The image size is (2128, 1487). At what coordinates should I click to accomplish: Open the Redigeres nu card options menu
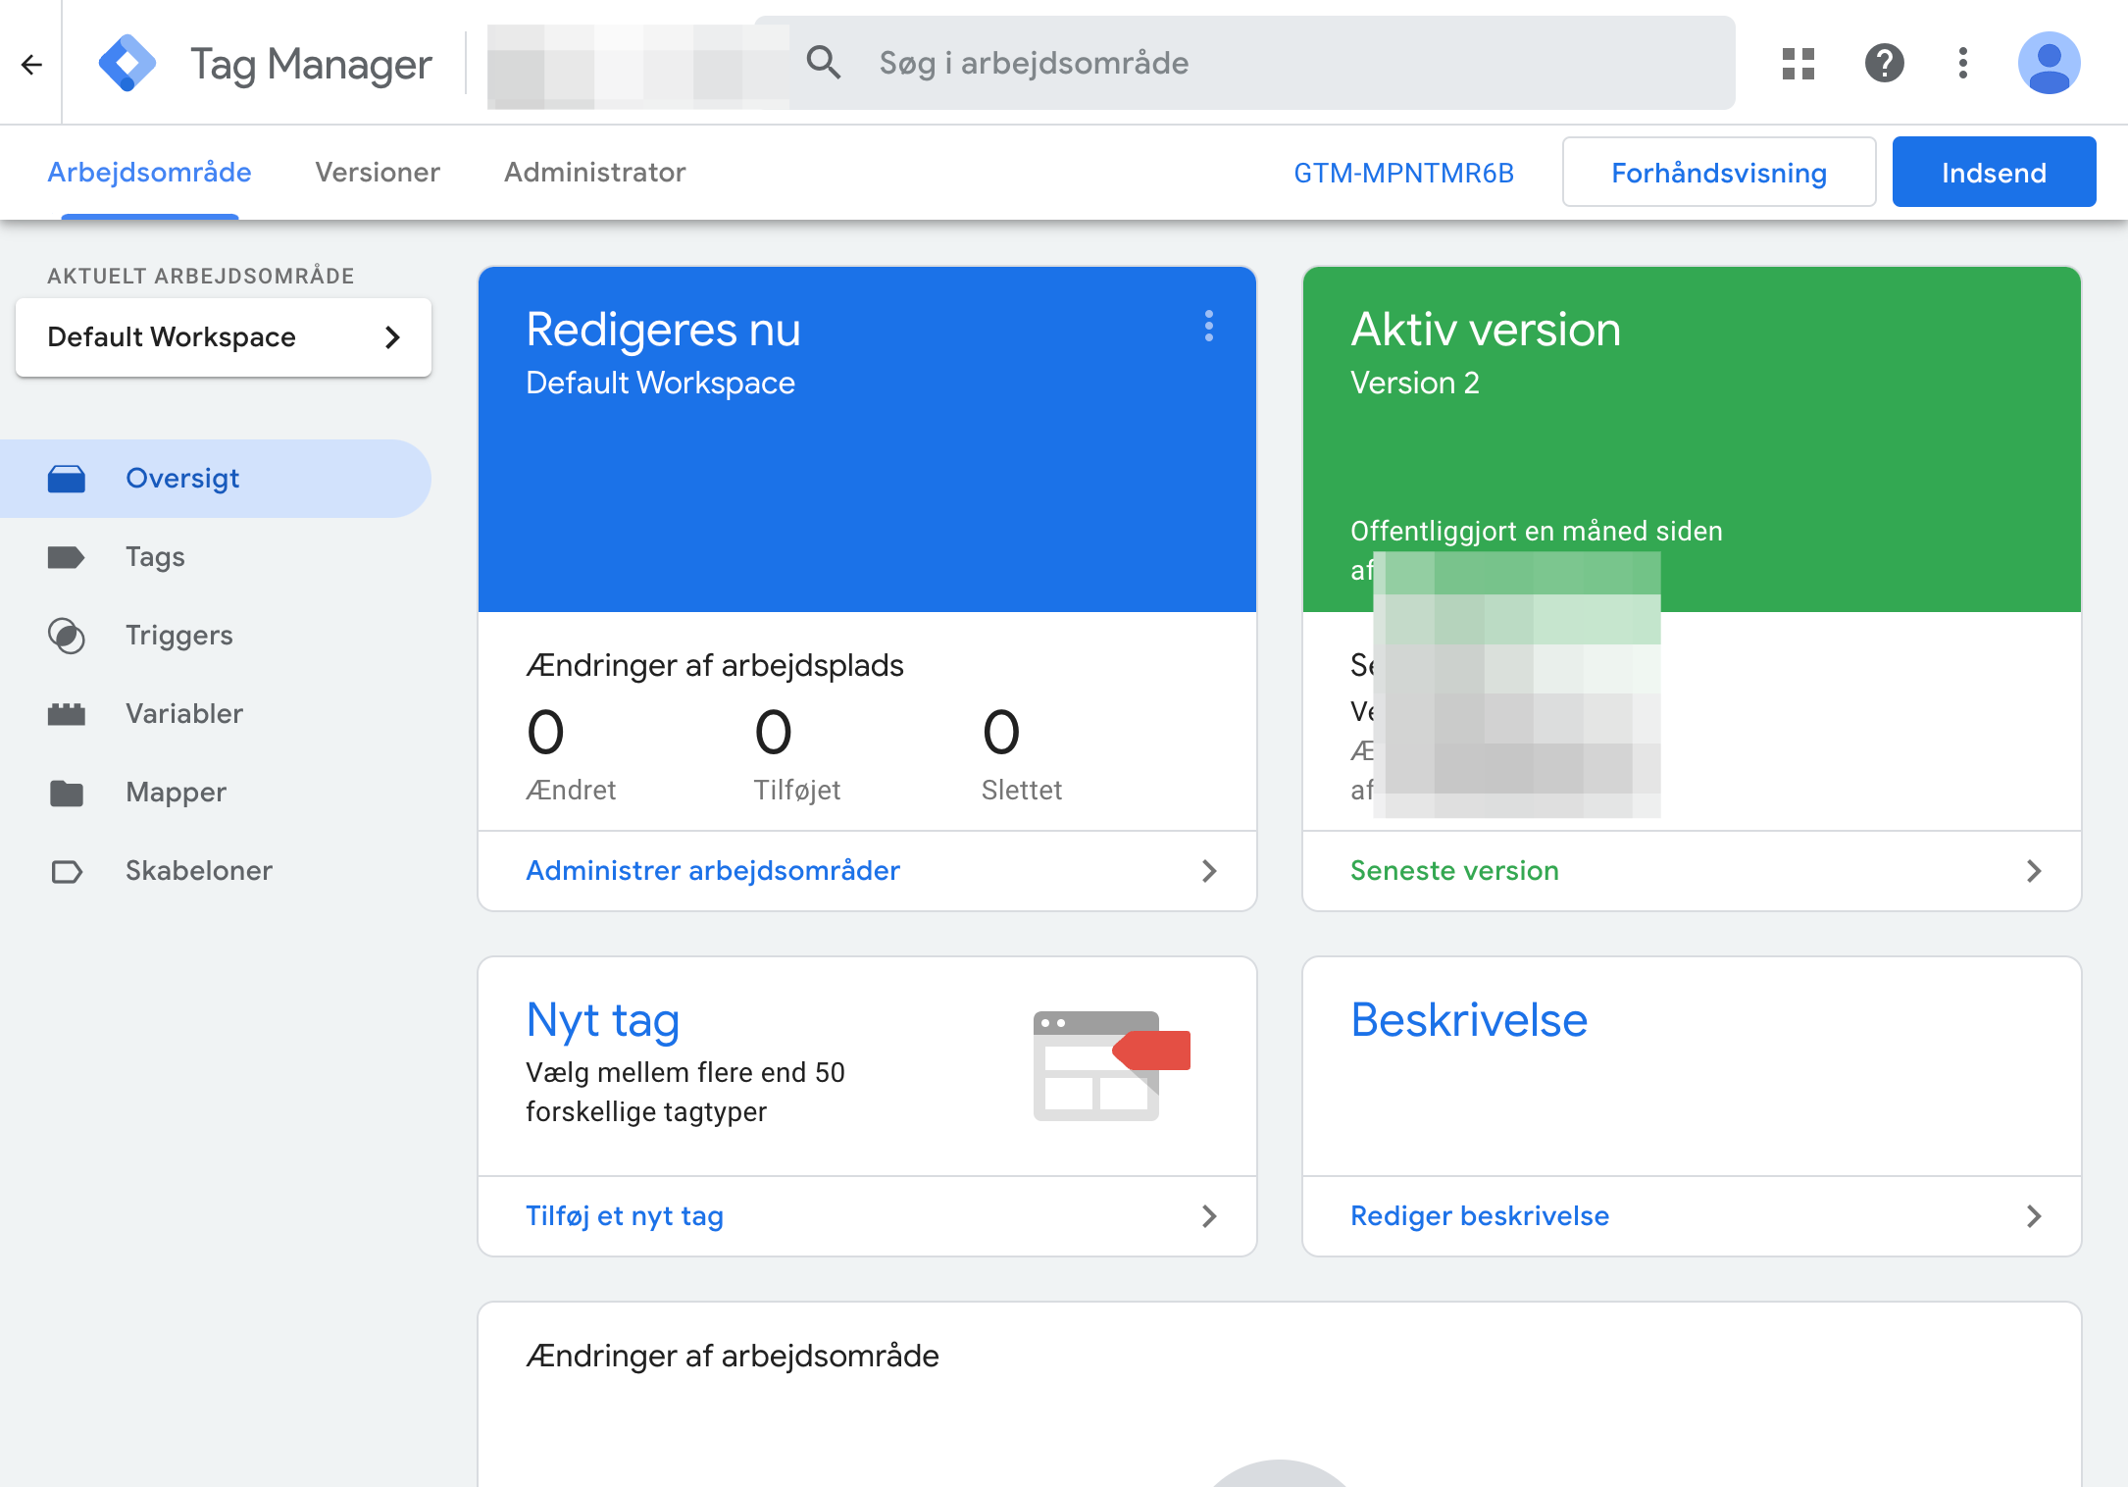(x=1209, y=326)
